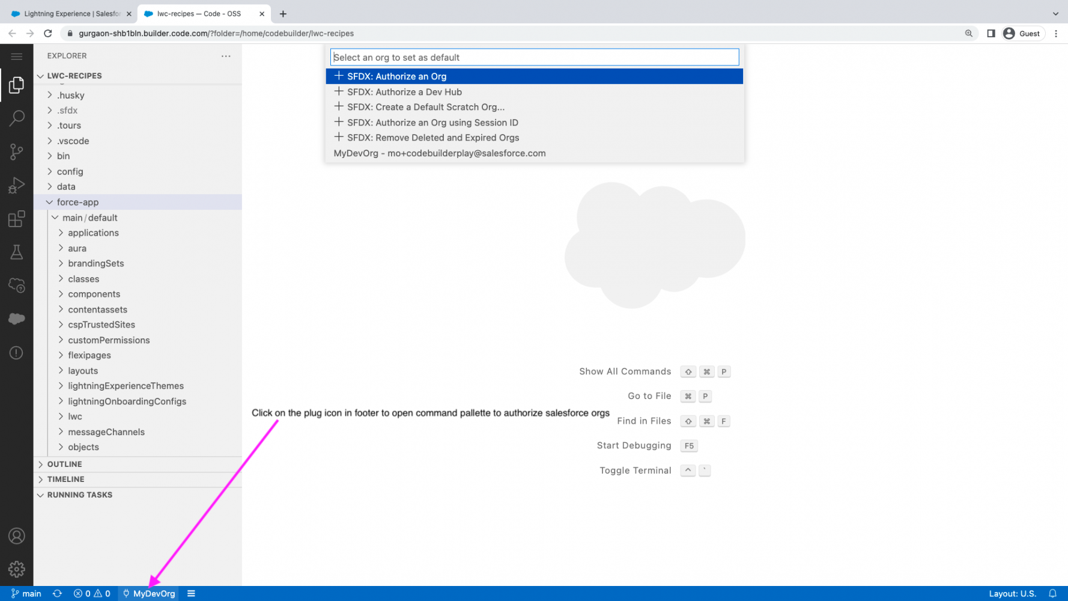Image resolution: width=1068 pixels, height=601 pixels.
Task: Choose SFDX: Create a Default Scratch Org
Action: click(535, 107)
